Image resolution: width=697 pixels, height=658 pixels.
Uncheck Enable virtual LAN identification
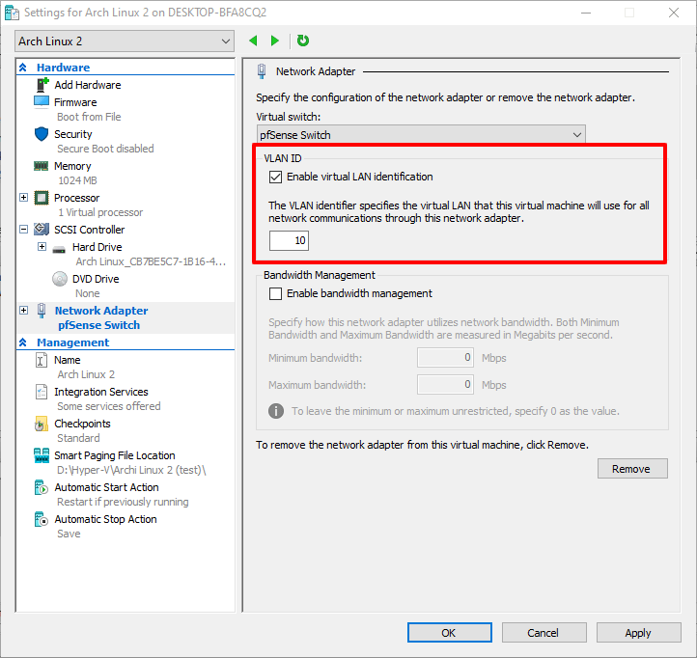tap(275, 177)
